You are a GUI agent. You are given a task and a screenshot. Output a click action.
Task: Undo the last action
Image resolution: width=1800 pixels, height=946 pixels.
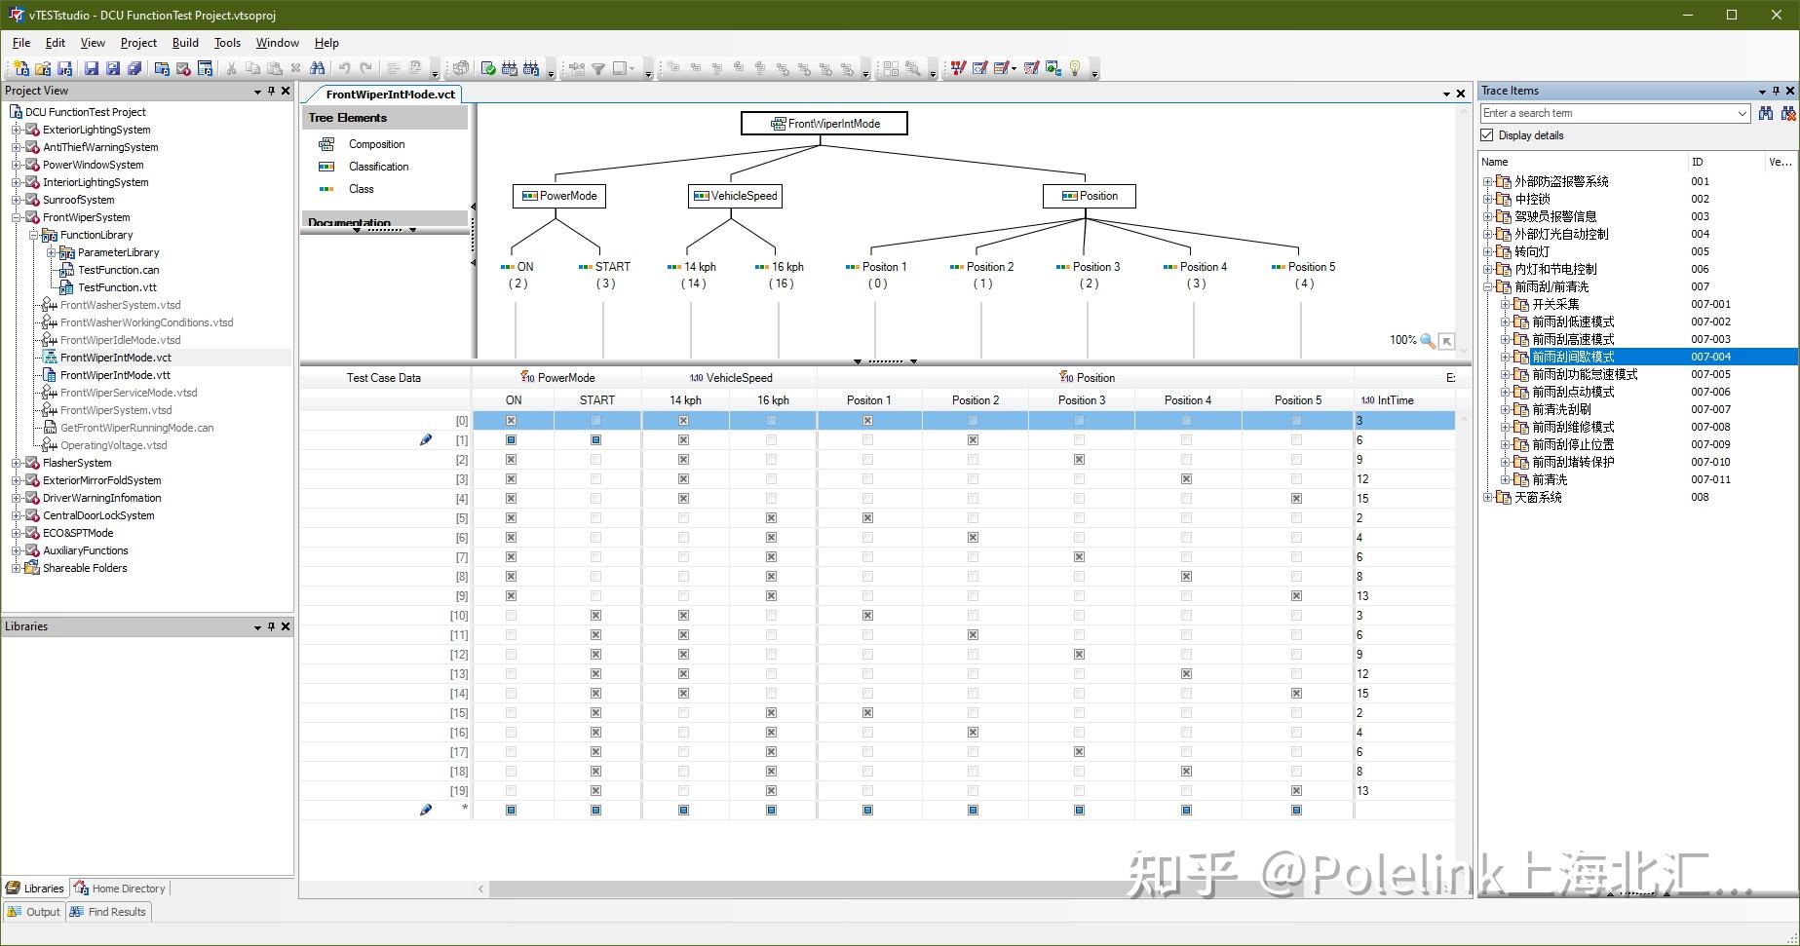pos(345,68)
